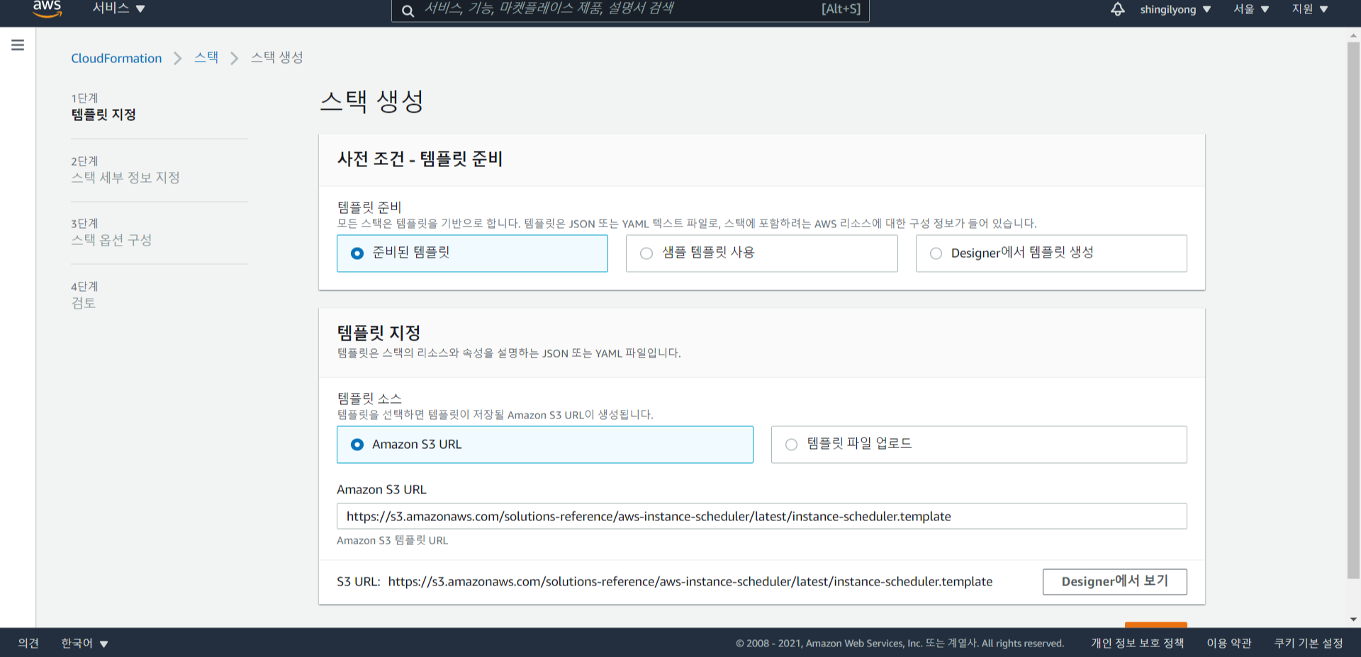This screenshot has width=1361, height=657.
Task: Click the AWS logo home icon
Action: (x=47, y=8)
